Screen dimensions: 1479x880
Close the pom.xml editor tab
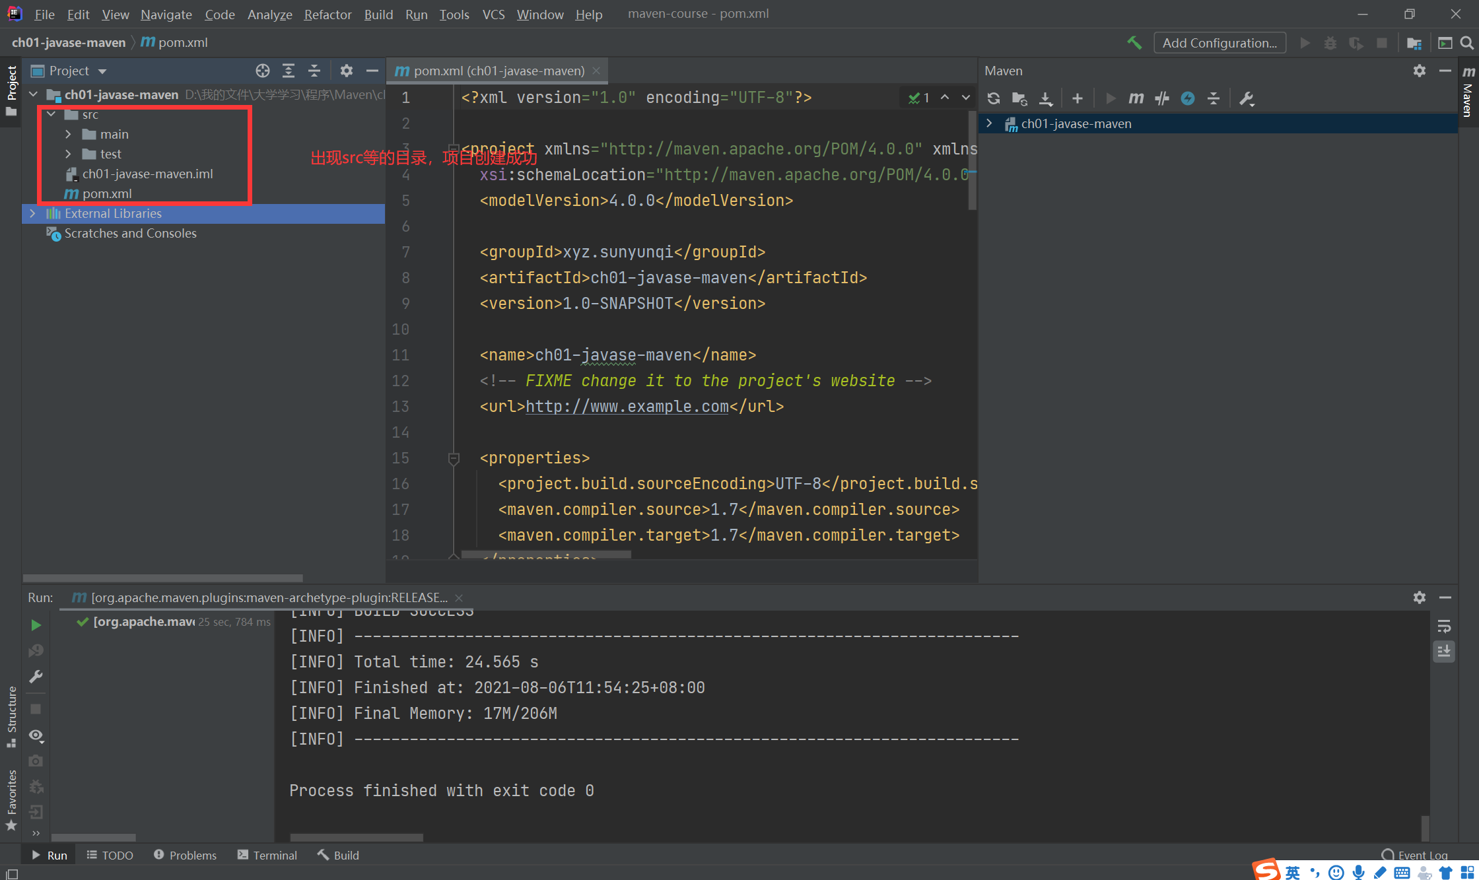click(x=596, y=71)
